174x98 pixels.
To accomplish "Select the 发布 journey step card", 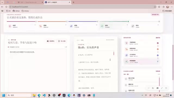I will pyautogui.click(x=144, y=26).
